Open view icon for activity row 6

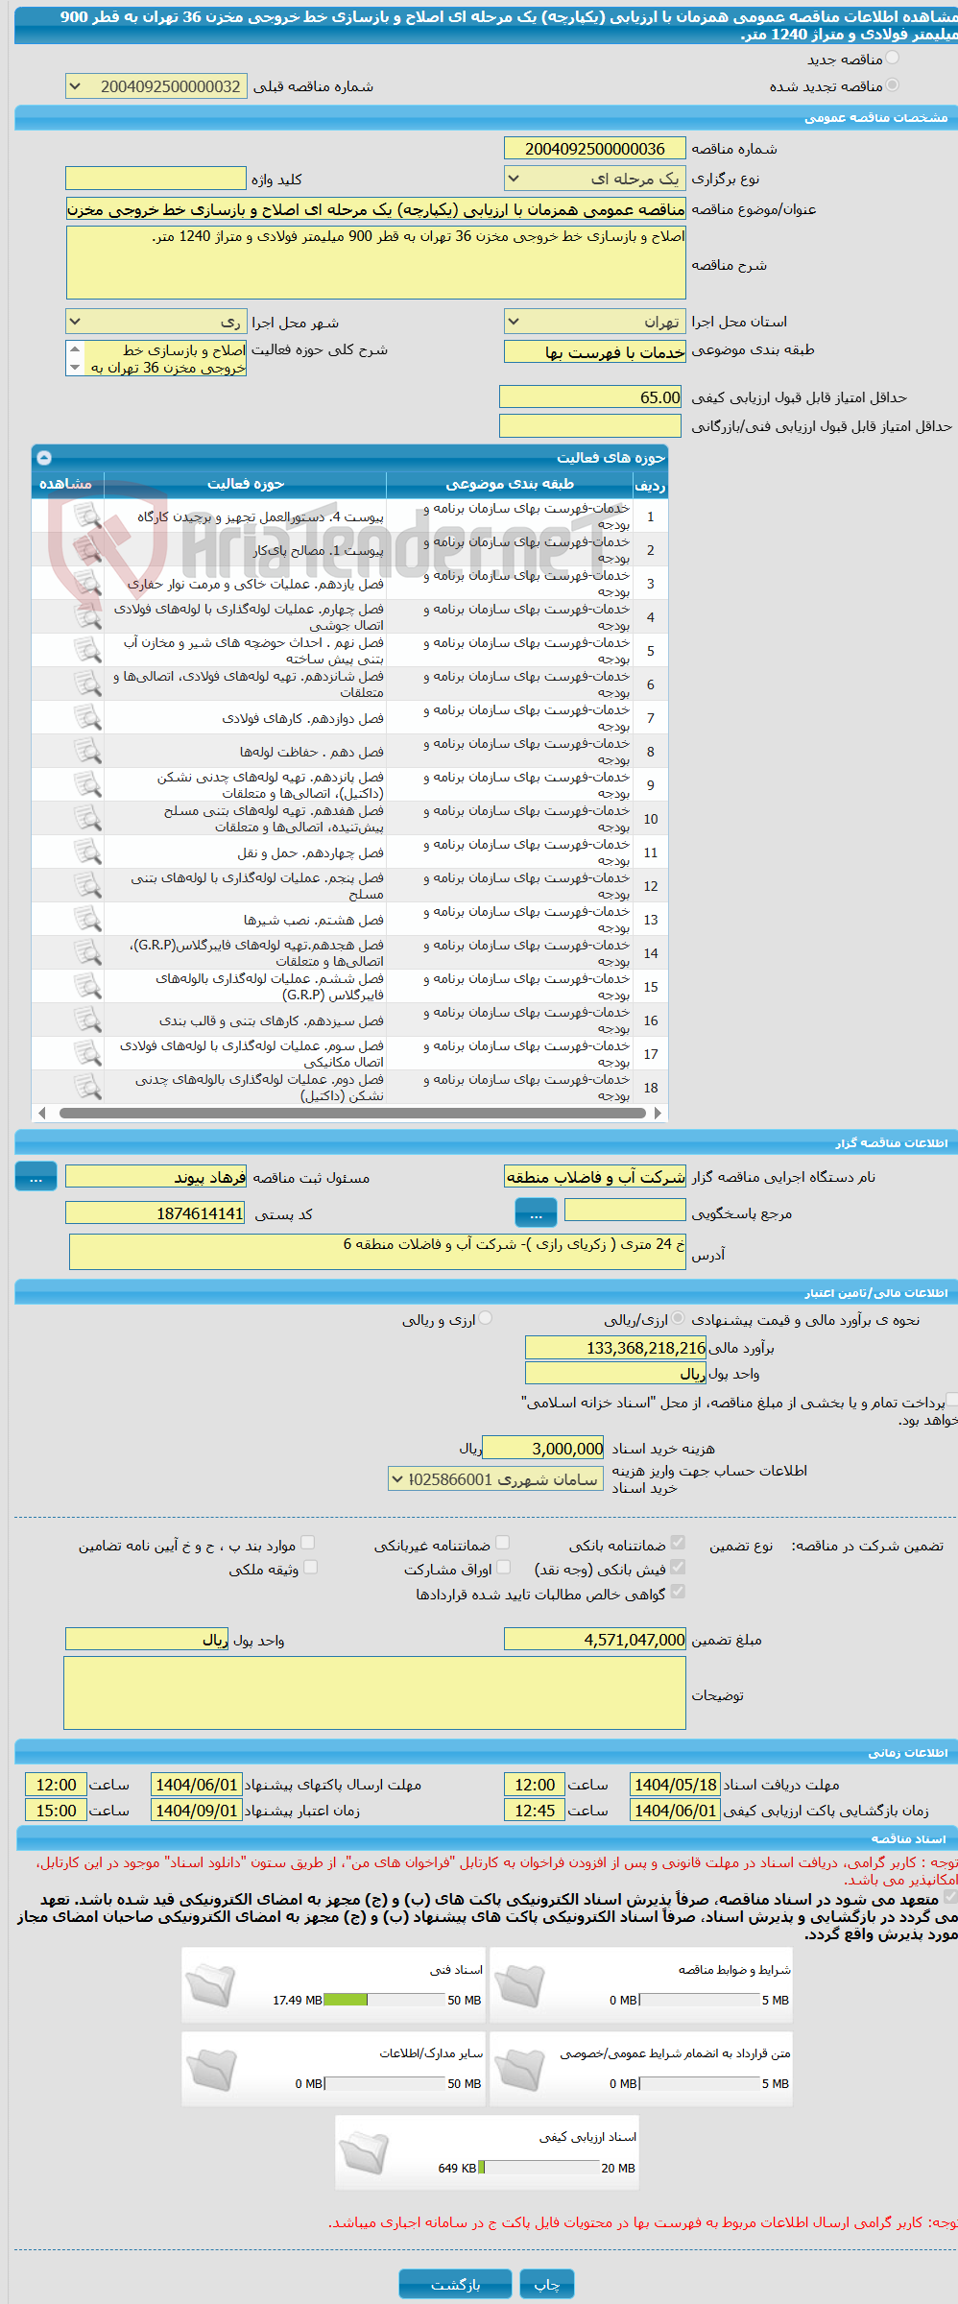pos(87,684)
